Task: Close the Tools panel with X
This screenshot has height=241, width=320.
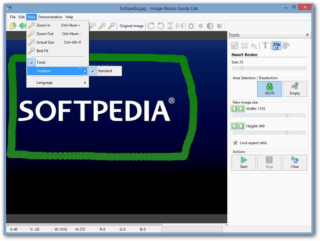Action: 307,35
